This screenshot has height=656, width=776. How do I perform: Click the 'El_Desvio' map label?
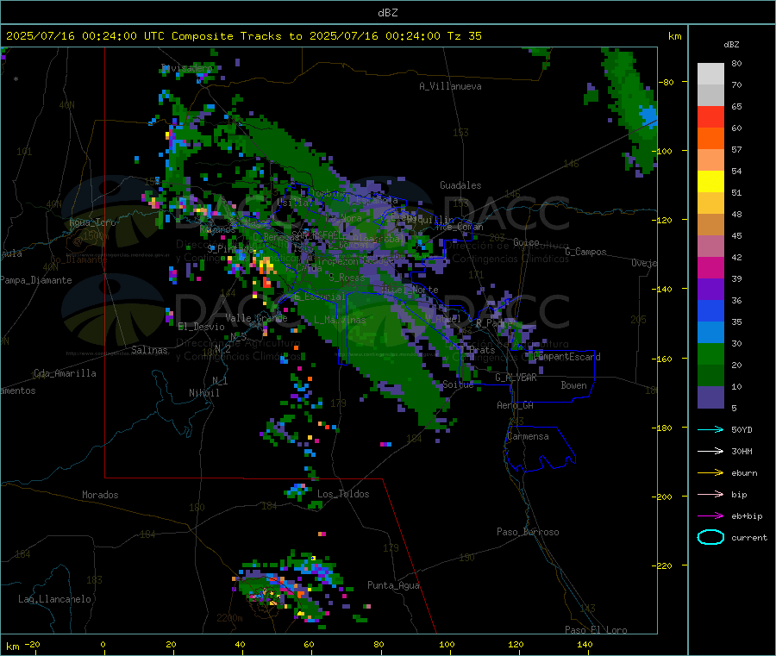point(201,327)
